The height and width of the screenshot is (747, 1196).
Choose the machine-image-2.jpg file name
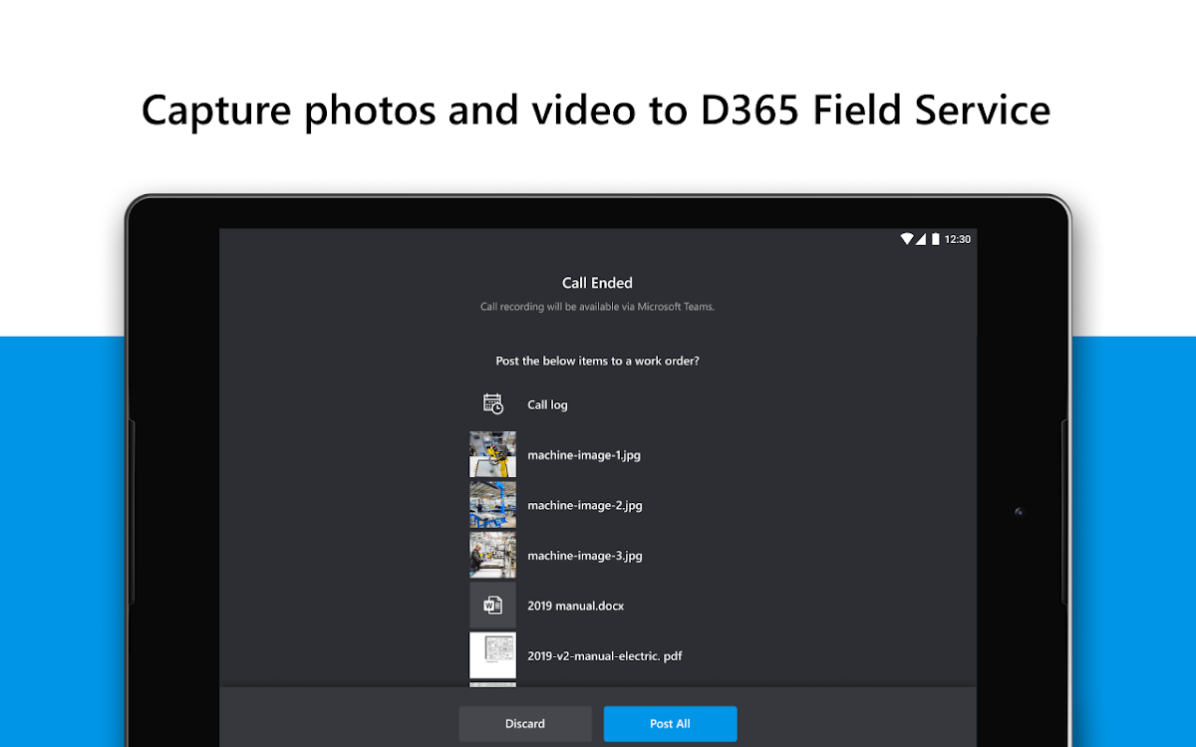[585, 505]
